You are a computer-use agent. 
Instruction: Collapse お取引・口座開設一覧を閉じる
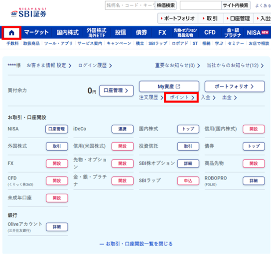click(x=136, y=244)
